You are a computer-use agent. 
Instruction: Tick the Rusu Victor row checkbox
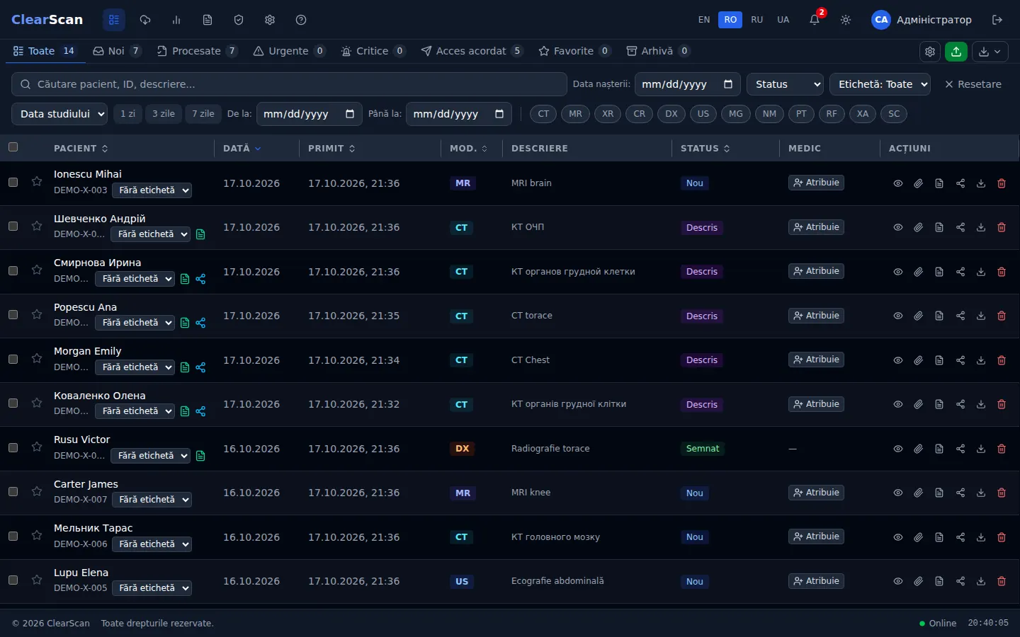[x=13, y=447]
